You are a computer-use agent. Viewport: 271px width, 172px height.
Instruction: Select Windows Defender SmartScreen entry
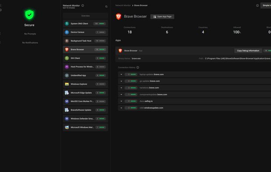click(x=86, y=119)
